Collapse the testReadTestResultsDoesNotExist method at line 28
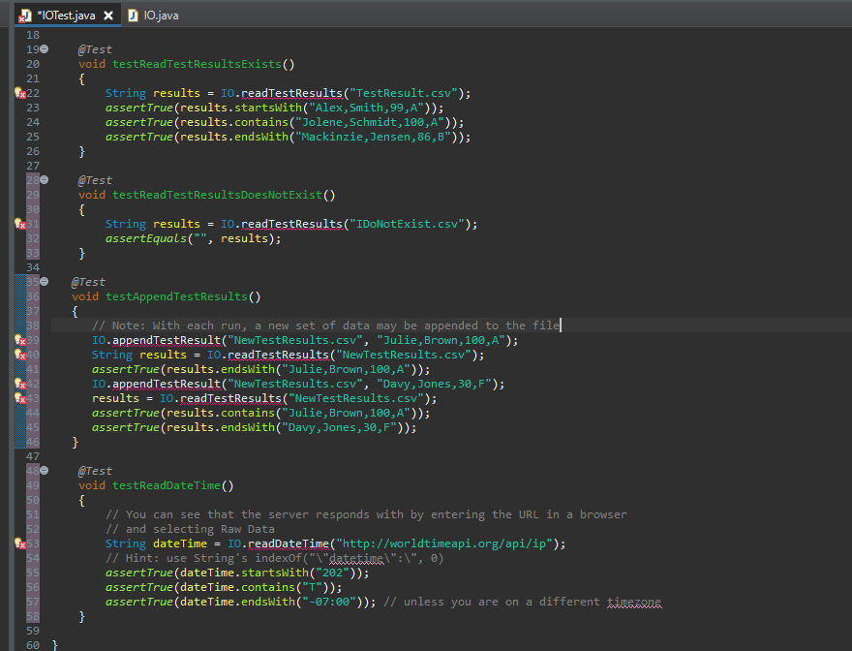Image resolution: width=852 pixels, height=651 pixels. [45, 180]
